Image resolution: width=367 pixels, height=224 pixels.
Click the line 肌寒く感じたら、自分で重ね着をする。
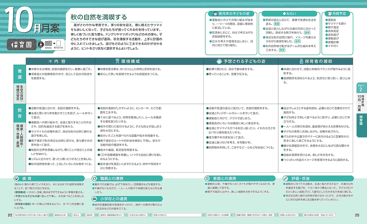coord(230,69)
